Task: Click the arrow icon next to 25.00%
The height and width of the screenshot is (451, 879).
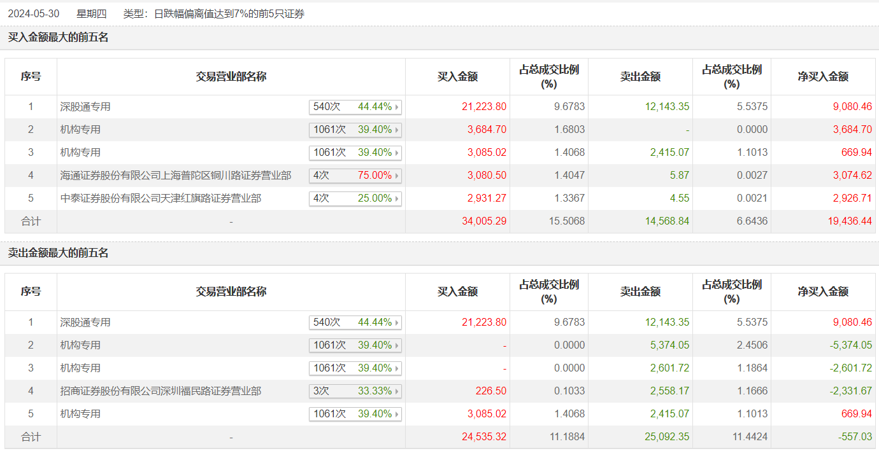Action: click(x=397, y=199)
